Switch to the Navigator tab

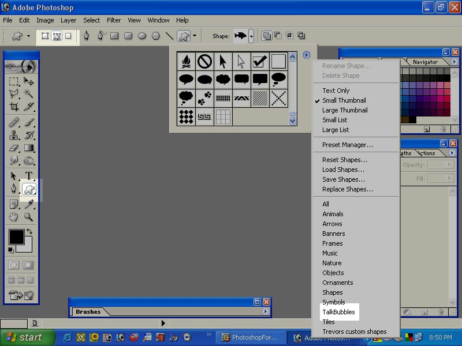pos(426,62)
